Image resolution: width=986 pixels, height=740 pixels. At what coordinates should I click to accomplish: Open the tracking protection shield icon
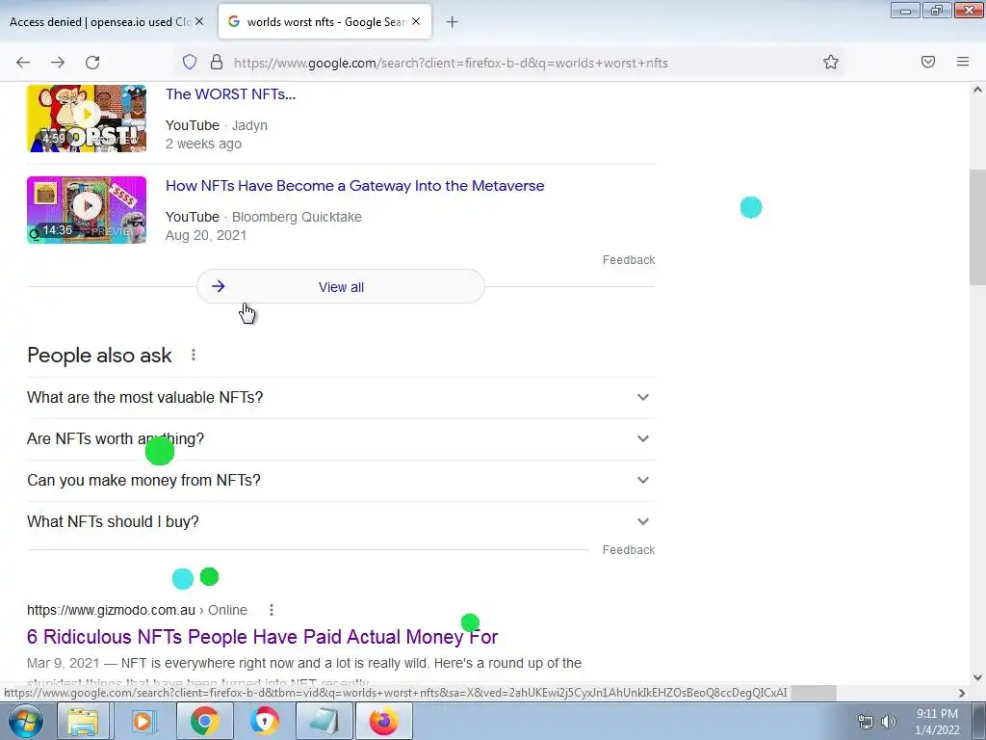[x=190, y=62]
